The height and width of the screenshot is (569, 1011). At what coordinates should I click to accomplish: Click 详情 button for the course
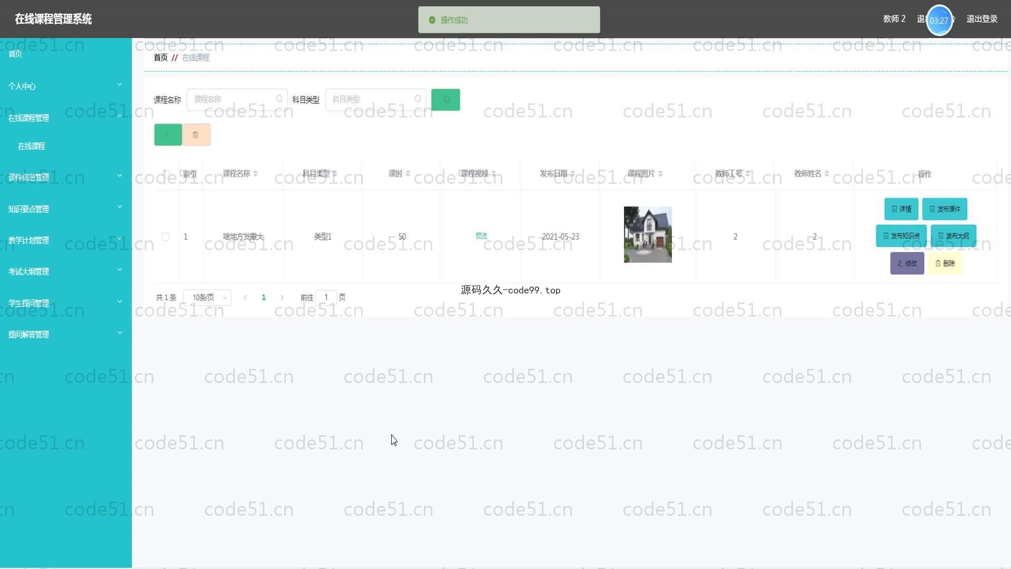[901, 209]
